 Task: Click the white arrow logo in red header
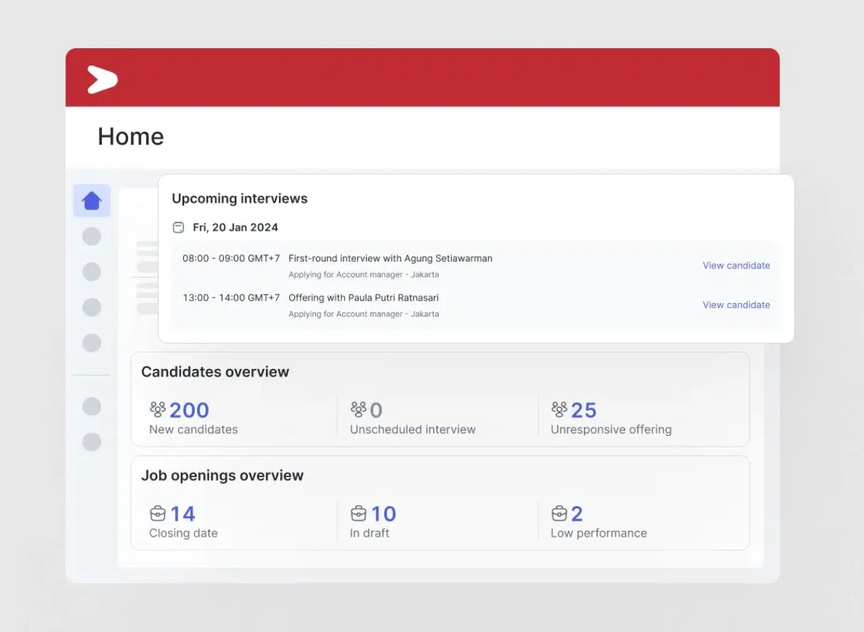pos(102,79)
